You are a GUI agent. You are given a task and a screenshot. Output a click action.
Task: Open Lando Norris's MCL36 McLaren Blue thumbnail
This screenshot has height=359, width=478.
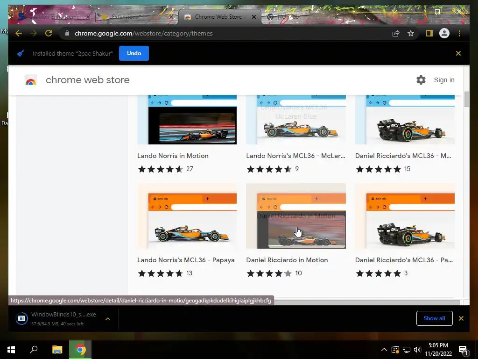pyautogui.click(x=295, y=119)
